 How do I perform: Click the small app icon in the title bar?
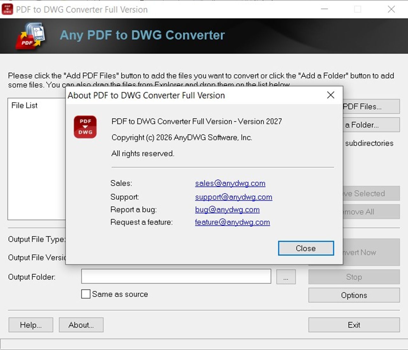(x=7, y=9)
